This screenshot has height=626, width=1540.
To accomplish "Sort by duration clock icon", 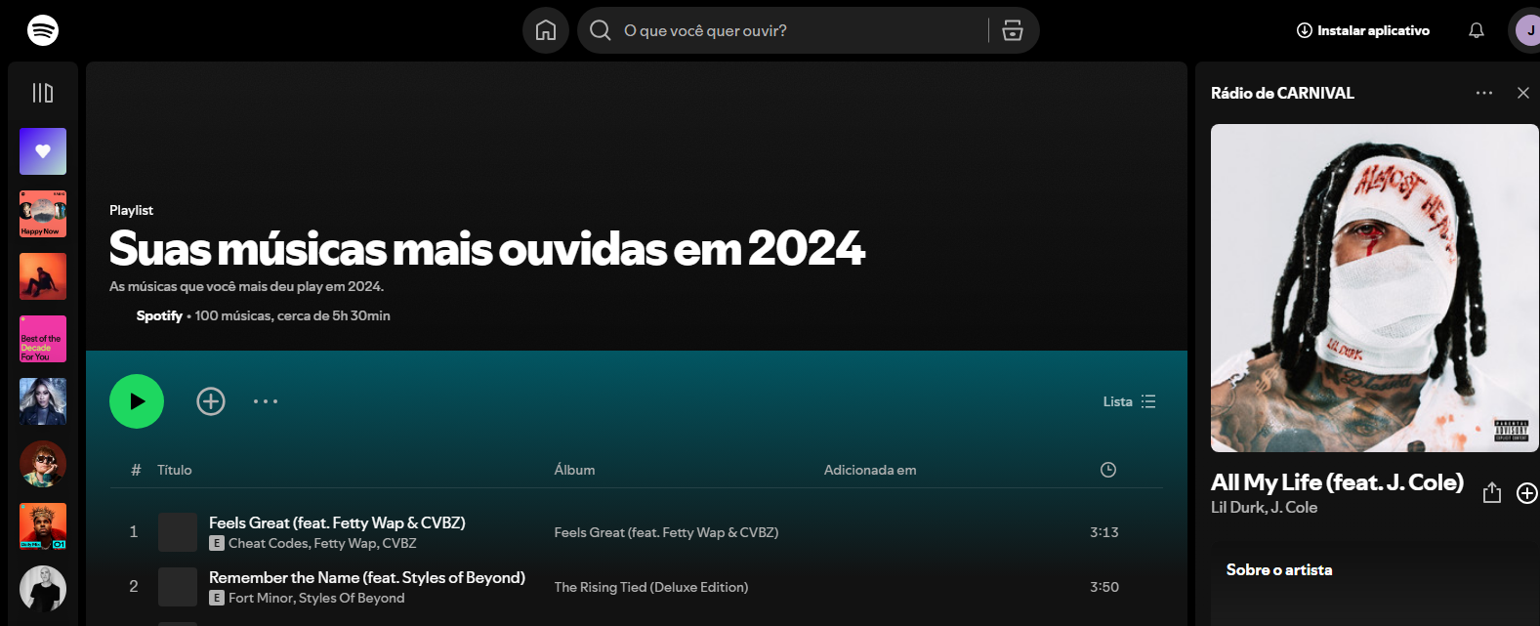I will tap(1108, 470).
